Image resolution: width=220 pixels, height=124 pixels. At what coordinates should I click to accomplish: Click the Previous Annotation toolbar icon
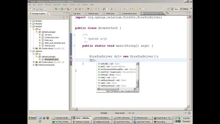coord(127,9)
